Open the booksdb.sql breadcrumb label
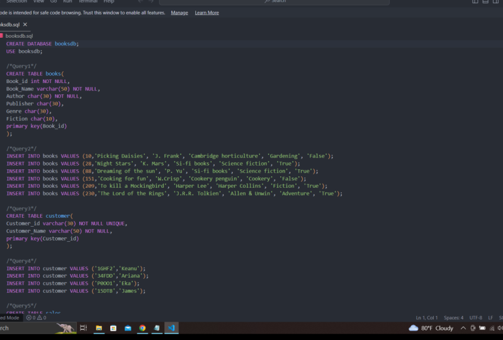 pos(19,36)
